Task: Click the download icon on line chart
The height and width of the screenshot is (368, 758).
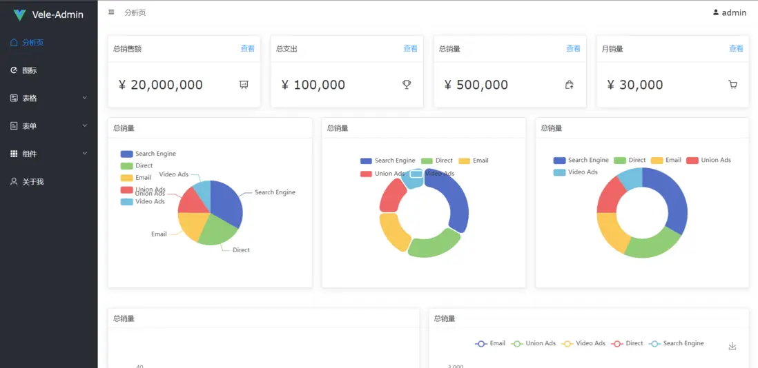Action: pos(732,346)
